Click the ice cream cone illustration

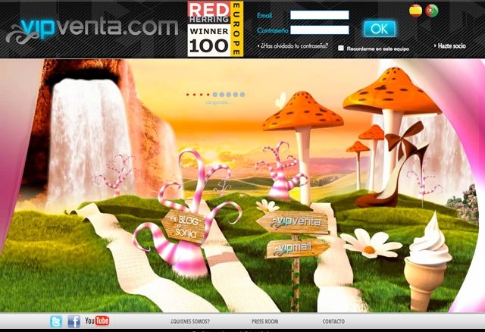point(428,262)
